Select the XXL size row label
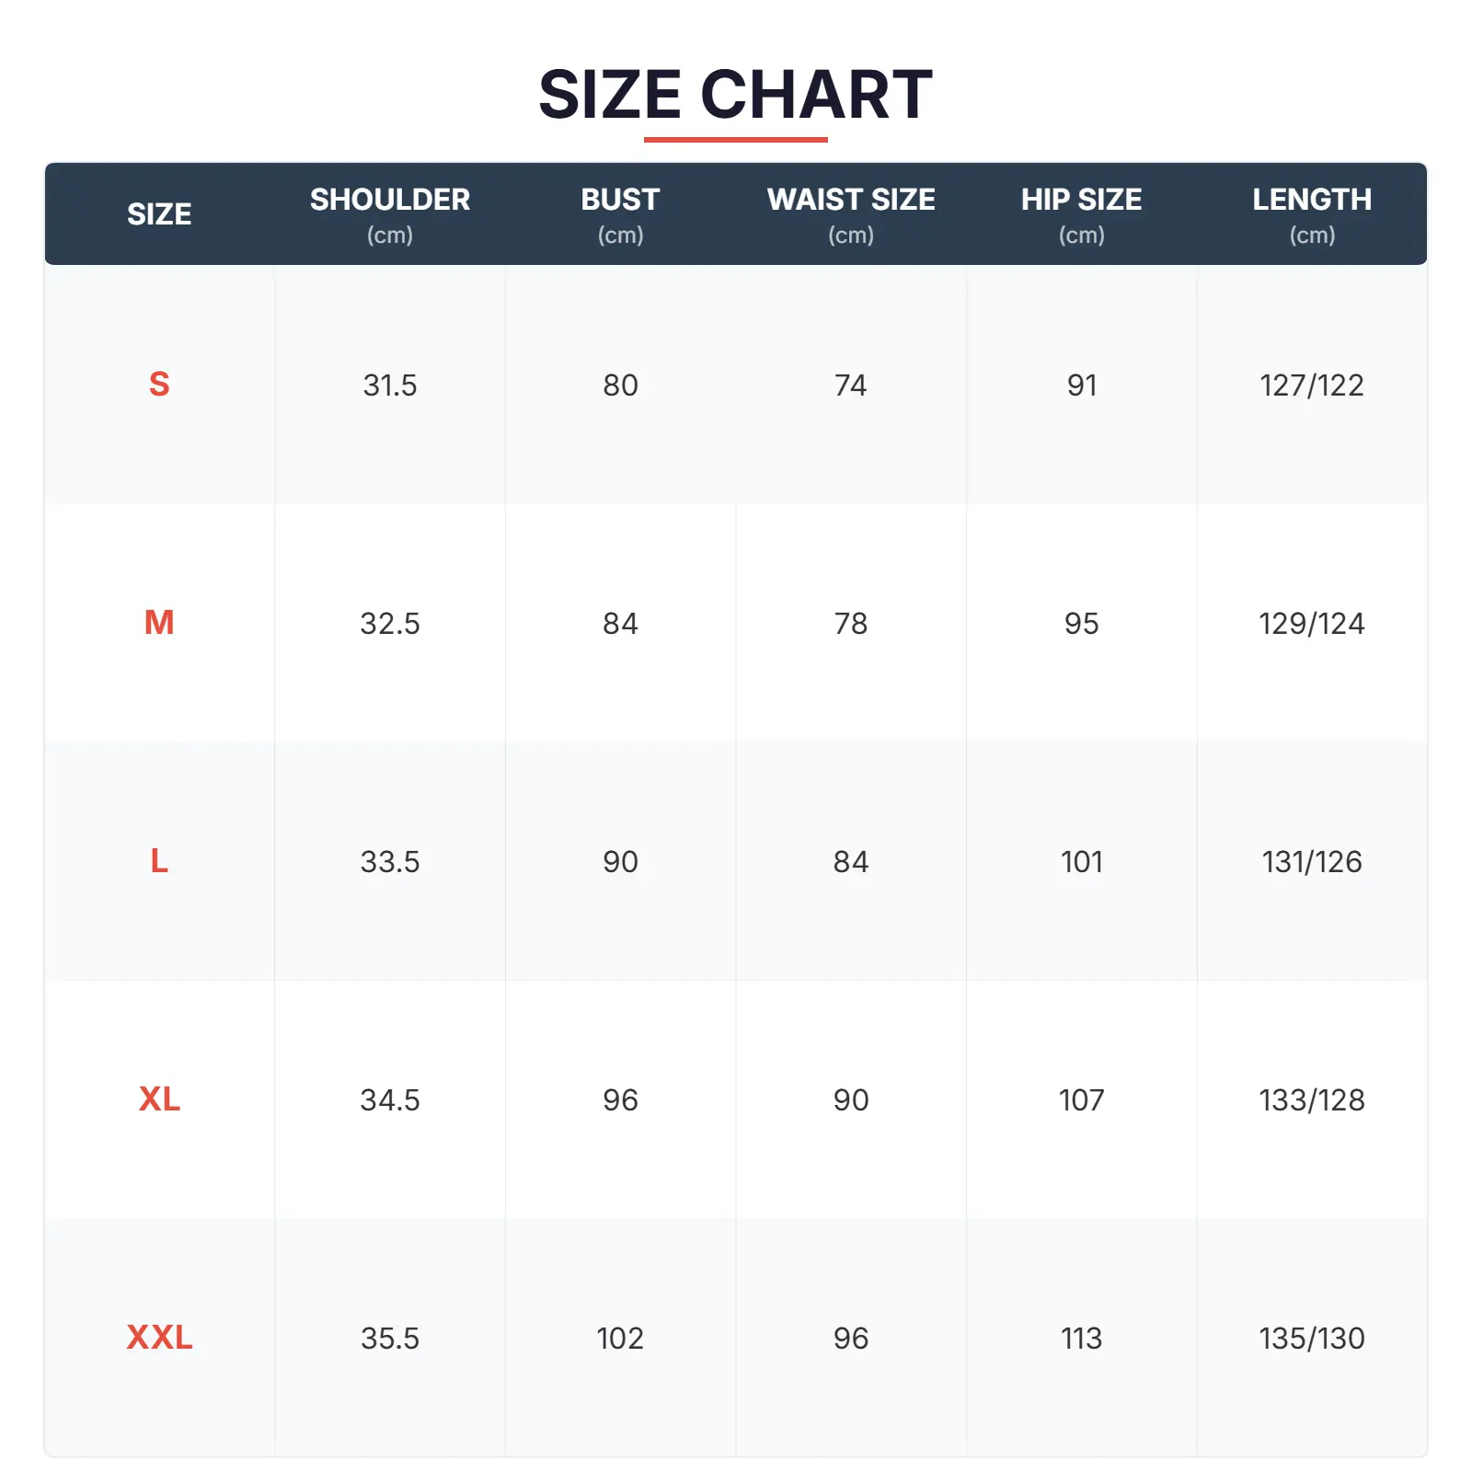Screen dimensions: 1472x1472 [x=159, y=1338]
